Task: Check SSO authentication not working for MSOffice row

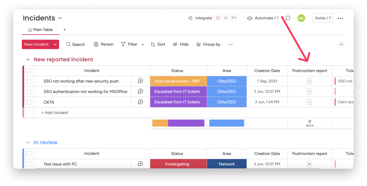Action: pyautogui.click(x=29, y=92)
